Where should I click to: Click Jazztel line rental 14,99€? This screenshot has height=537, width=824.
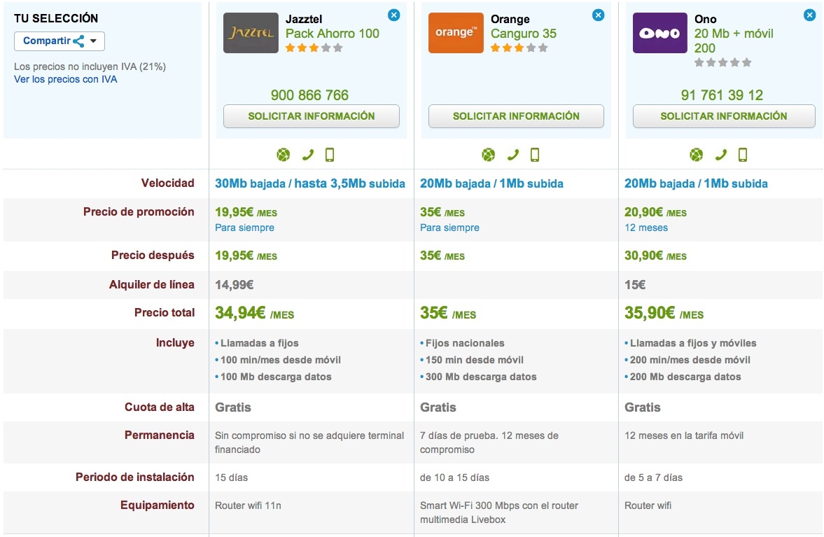point(234,285)
